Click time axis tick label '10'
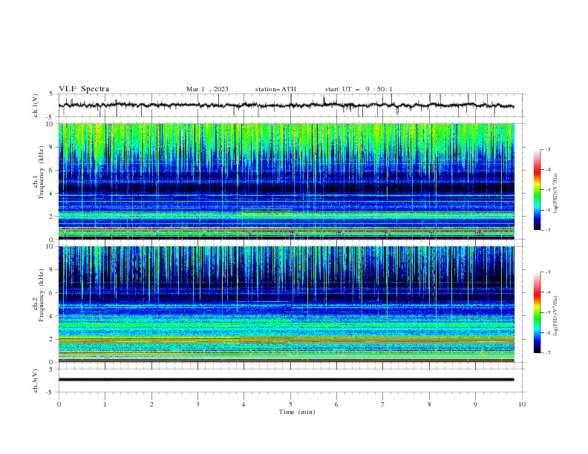The width and height of the screenshot is (588, 454). point(522,404)
